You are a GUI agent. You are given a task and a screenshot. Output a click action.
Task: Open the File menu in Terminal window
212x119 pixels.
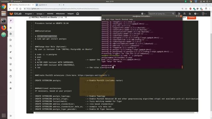[103, 20]
